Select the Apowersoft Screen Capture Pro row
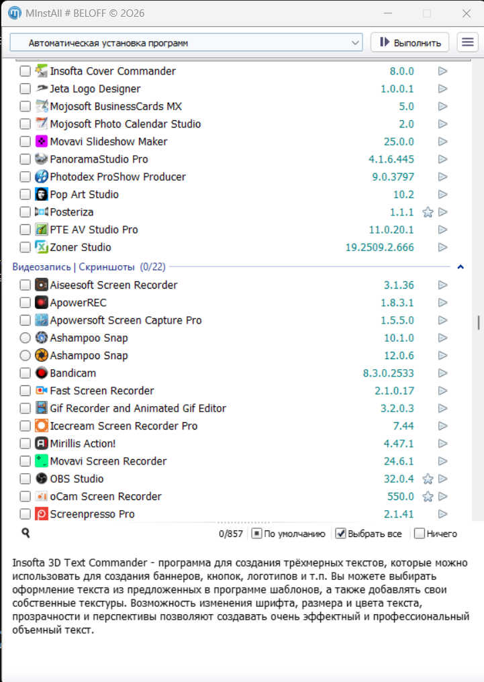The width and height of the screenshot is (484, 682). click(x=235, y=320)
